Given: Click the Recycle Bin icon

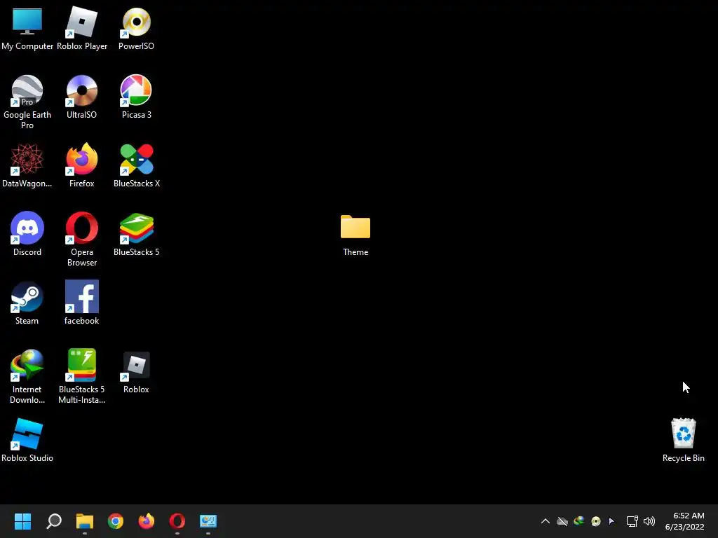Looking at the screenshot, I should pyautogui.click(x=683, y=441).
